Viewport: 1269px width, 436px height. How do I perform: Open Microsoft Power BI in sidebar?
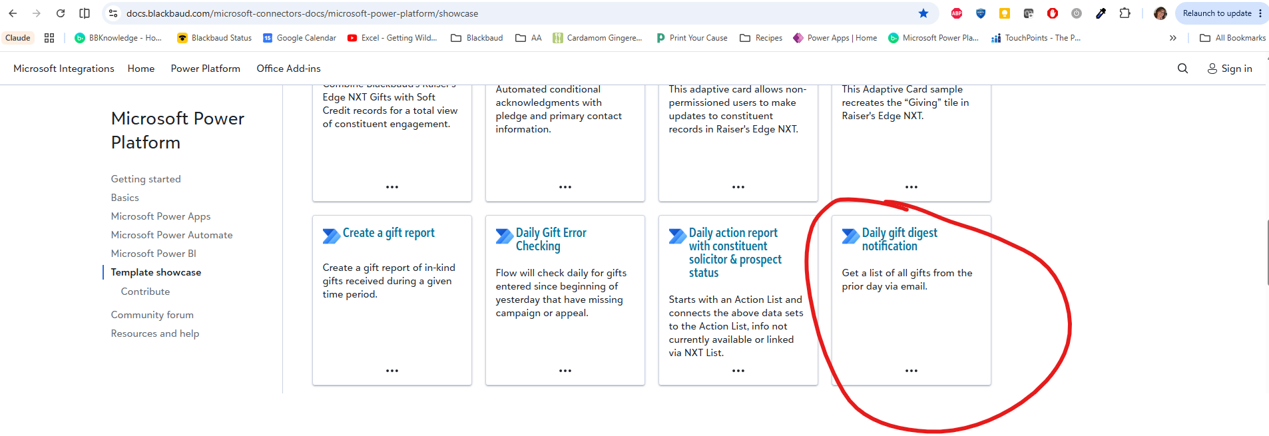pos(154,254)
